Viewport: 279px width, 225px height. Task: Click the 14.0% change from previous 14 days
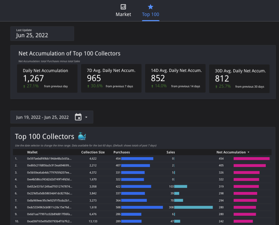point(159,86)
